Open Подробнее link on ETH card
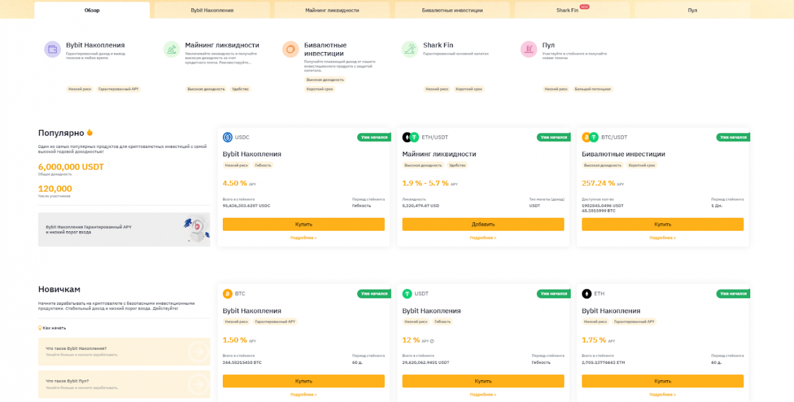Image resolution: width=794 pixels, height=402 pixels. [x=662, y=395]
